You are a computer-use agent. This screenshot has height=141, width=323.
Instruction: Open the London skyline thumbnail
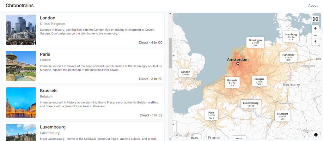21,30
